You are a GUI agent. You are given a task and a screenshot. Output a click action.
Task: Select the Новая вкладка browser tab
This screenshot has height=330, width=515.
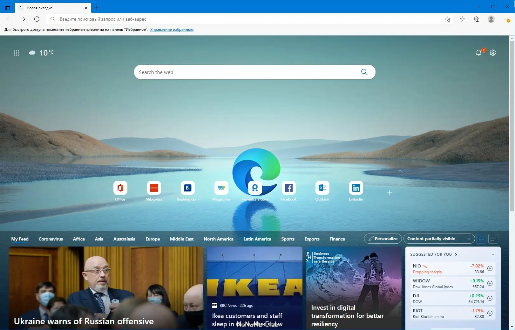53,8
